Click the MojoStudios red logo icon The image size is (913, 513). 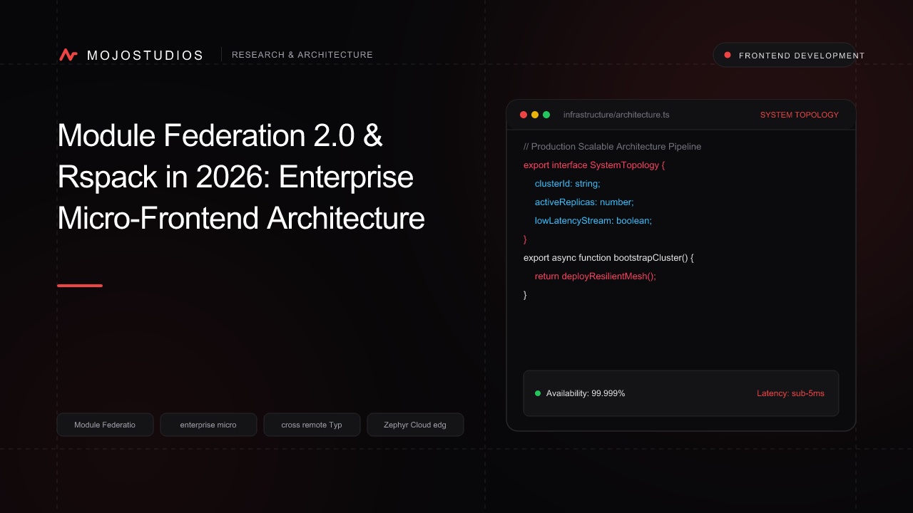click(68, 55)
